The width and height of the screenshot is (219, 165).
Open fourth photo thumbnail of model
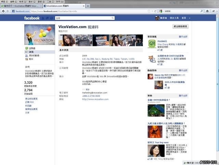[x=118, y=40]
